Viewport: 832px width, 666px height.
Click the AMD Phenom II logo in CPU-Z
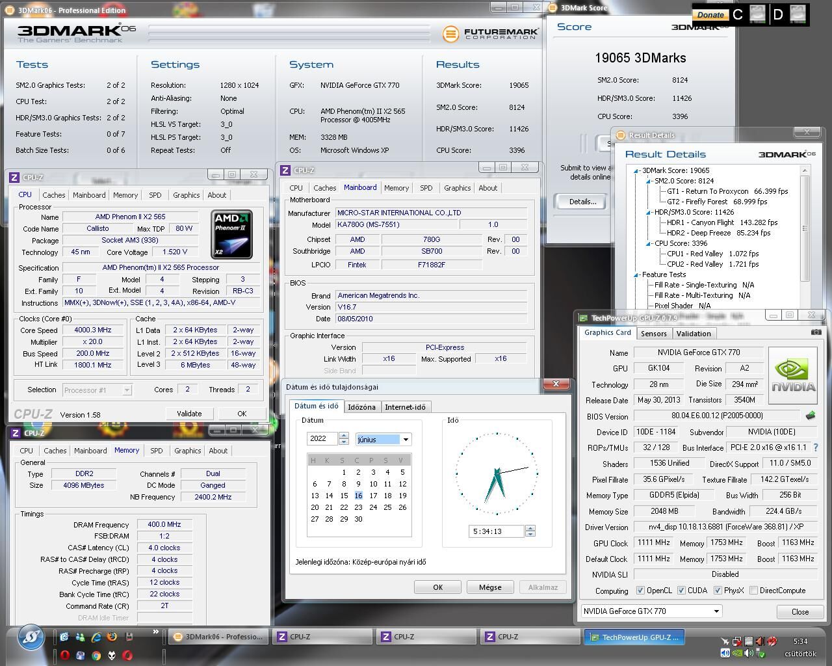tap(231, 233)
